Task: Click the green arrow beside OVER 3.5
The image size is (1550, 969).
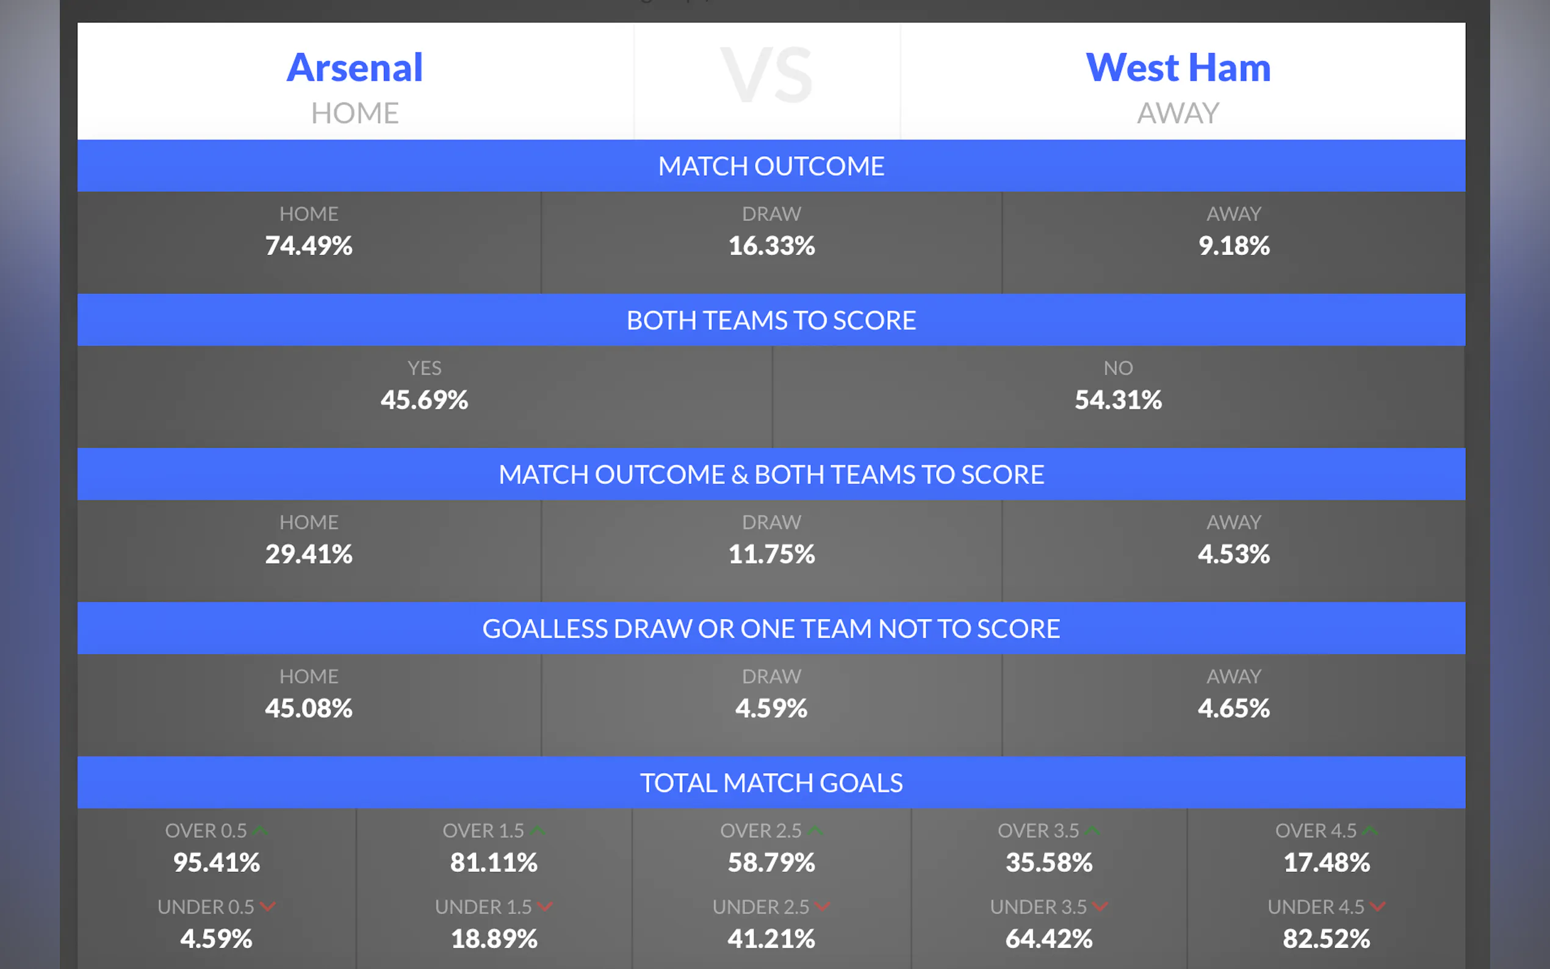Action: [x=1092, y=830]
